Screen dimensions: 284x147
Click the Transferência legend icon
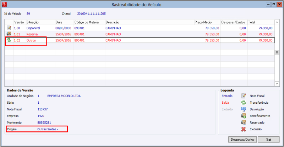tap(244, 103)
